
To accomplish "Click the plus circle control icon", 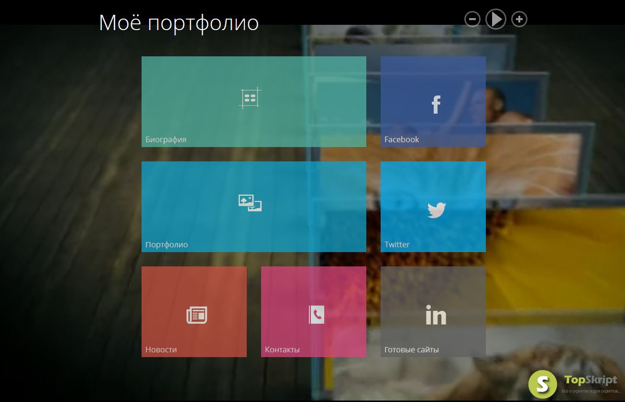I will 519,19.
